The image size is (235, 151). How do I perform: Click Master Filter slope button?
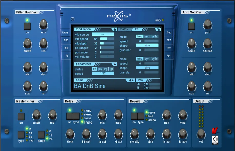[41, 135]
